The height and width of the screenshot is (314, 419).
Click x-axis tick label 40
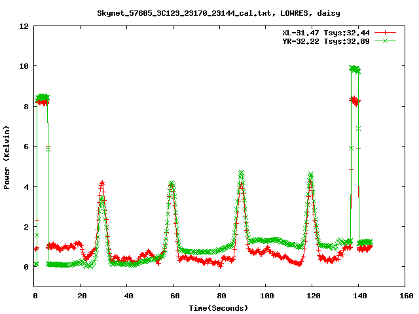point(128,296)
